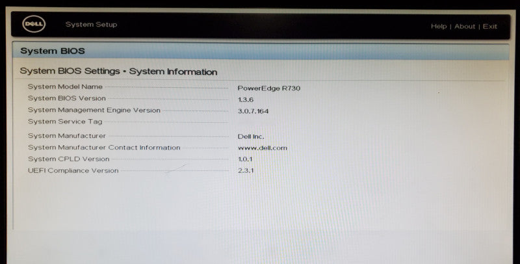The image size is (520, 264).
Task: Click the System BIOS header
Action: point(53,51)
